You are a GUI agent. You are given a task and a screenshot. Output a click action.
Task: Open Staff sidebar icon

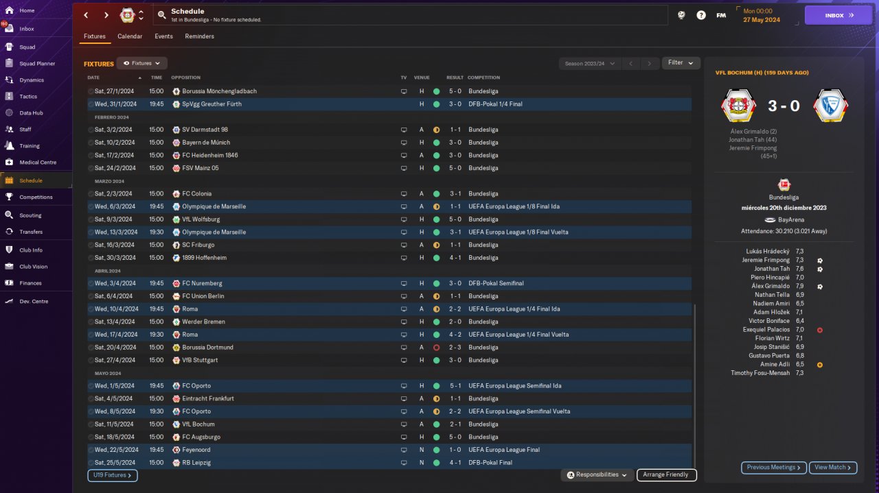(x=9, y=130)
